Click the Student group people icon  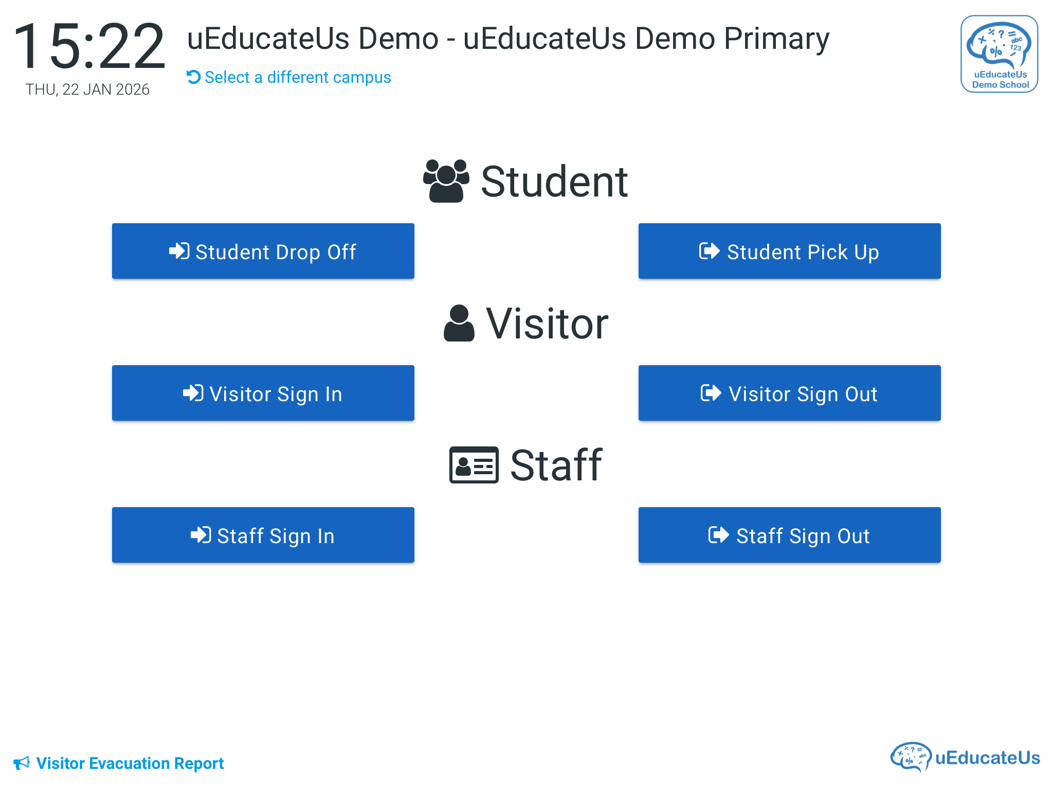[x=446, y=181]
